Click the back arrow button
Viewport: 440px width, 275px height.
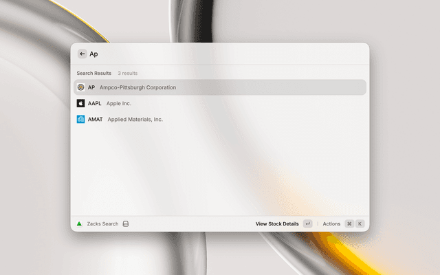click(82, 54)
